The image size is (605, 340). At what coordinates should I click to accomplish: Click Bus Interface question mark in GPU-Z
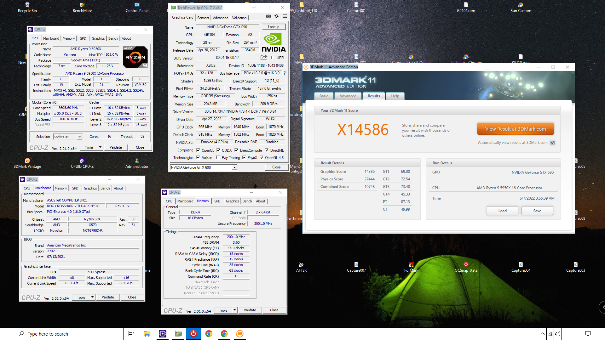[x=285, y=73]
